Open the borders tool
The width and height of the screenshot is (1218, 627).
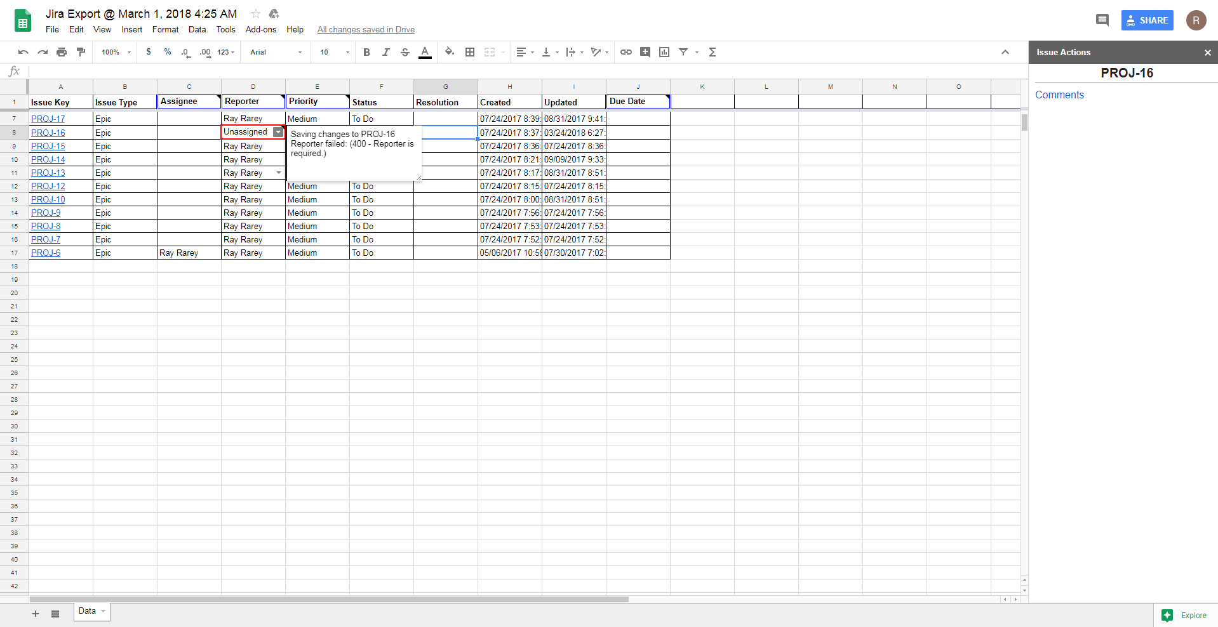[470, 52]
